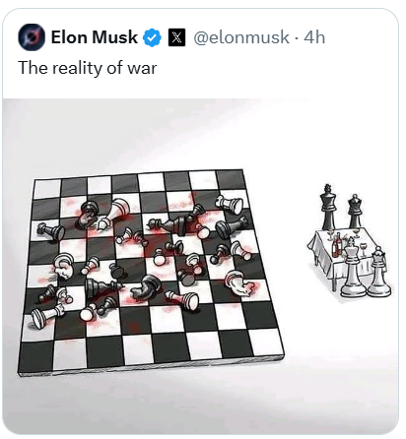The width and height of the screenshot is (406, 439).
Task: Open the chessboard cartoon image
Action: point(200,266)
